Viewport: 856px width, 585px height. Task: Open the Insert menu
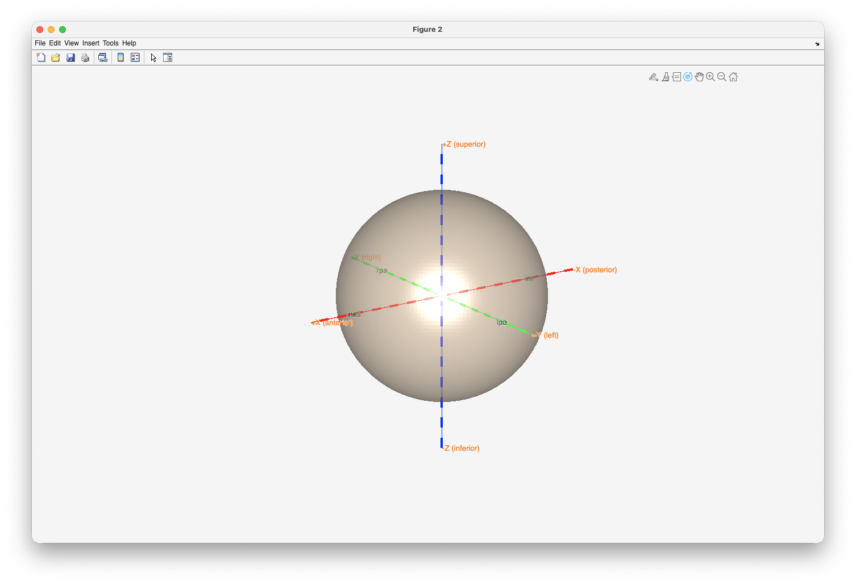90,43
